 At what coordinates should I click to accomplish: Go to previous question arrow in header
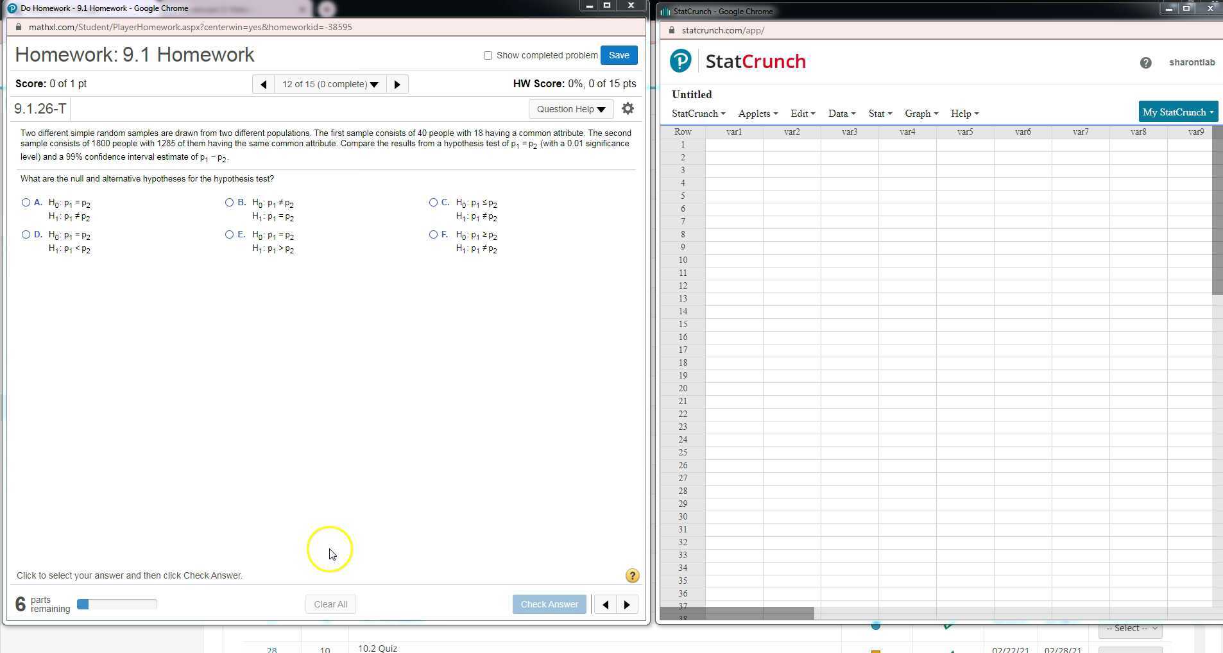point(263,84)
